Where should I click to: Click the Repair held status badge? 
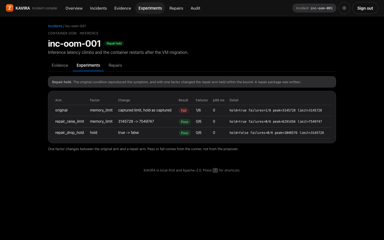tap(114, 43)
